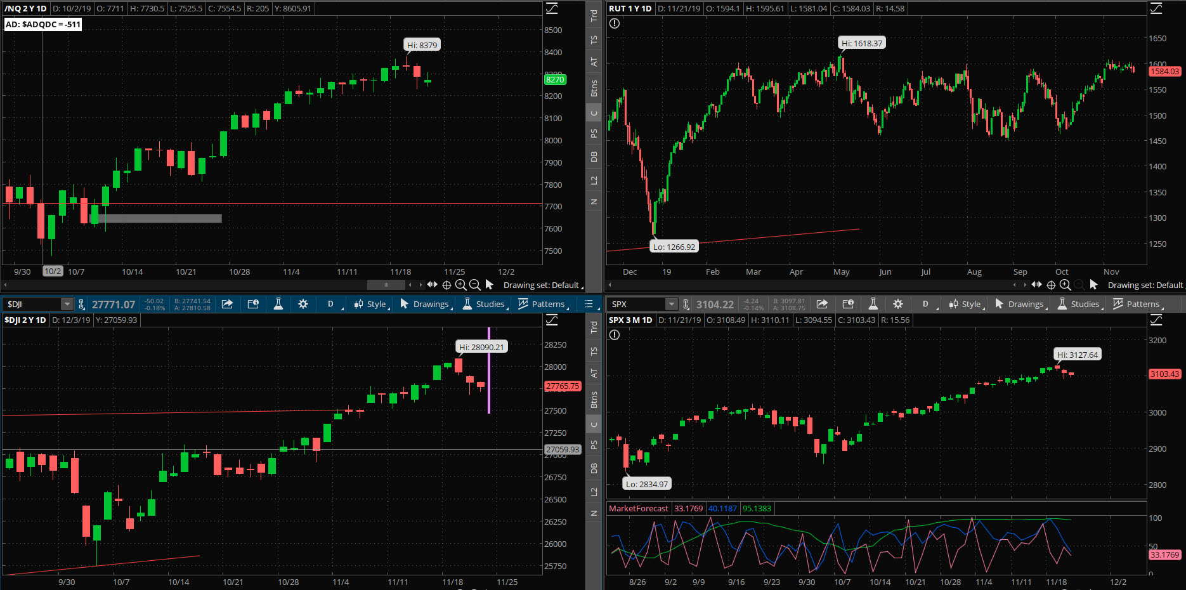This screenshot has height=590, width=1186.
Task: Open chart settings gear in the $DJI toolbar
Action: click(303, 304)
